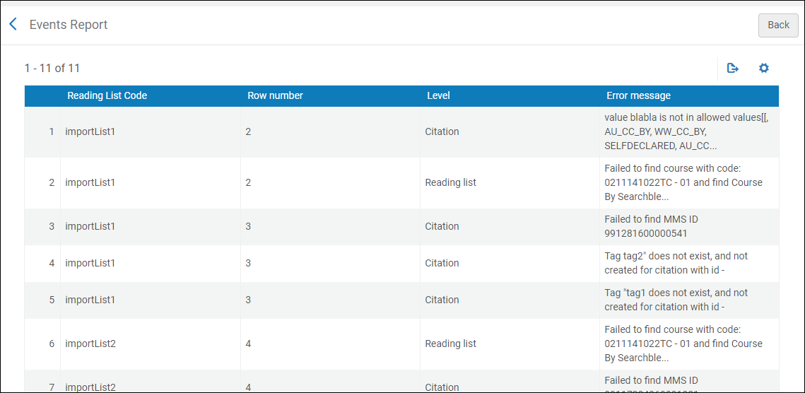Select Reading list level in row 2
The image size is (805, 393).
450,182
